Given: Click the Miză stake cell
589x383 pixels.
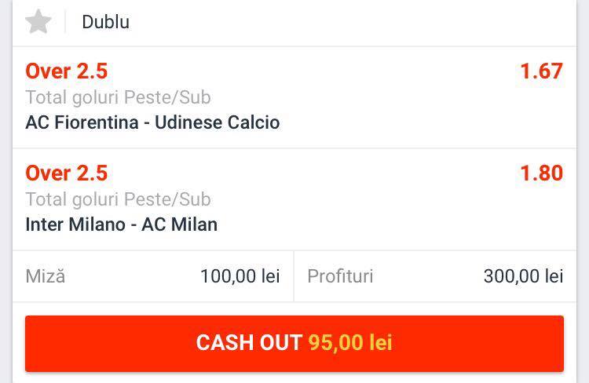Looking at the screenshot, I should coord(153,276).
